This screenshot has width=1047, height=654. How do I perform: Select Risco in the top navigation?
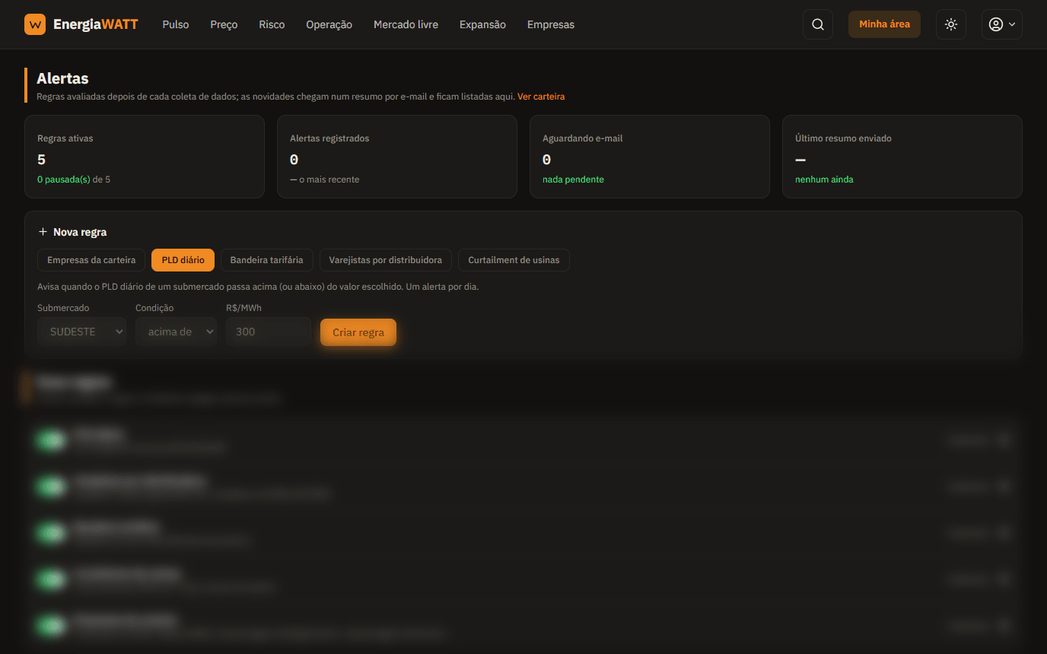(272, 24)
